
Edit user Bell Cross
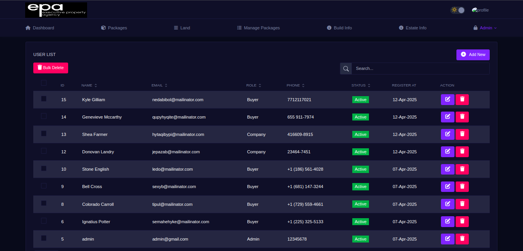pos(448,187)
